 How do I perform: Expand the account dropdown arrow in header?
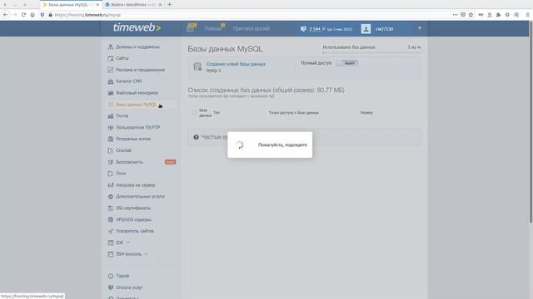pos(420,28)
